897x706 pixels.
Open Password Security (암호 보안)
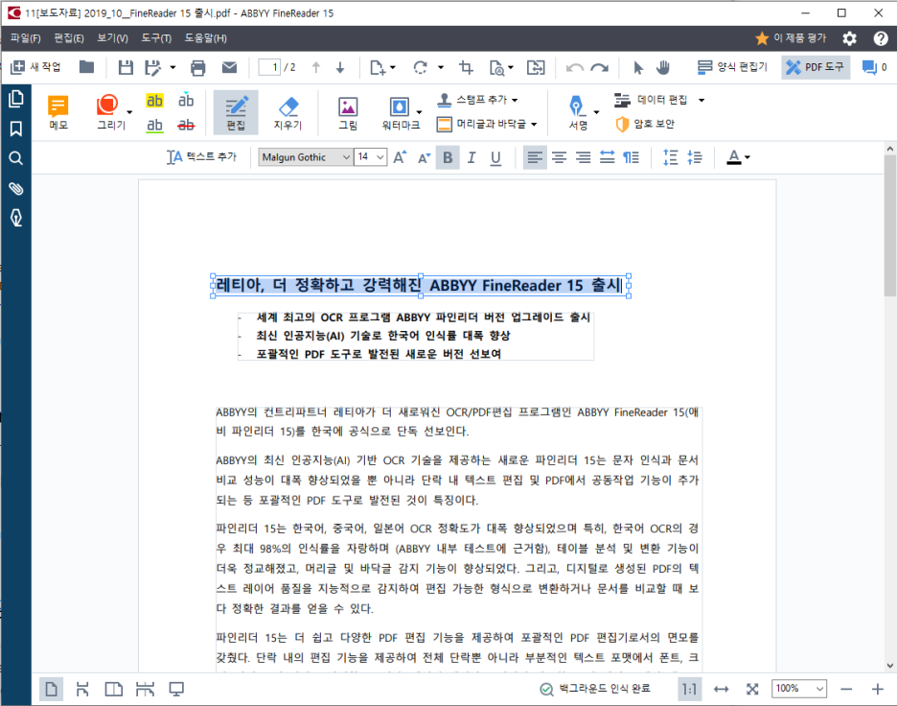[645, 124]
